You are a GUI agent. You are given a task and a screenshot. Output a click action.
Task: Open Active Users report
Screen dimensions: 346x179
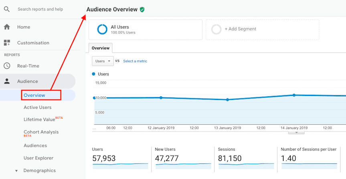click(x=37, y=108)
